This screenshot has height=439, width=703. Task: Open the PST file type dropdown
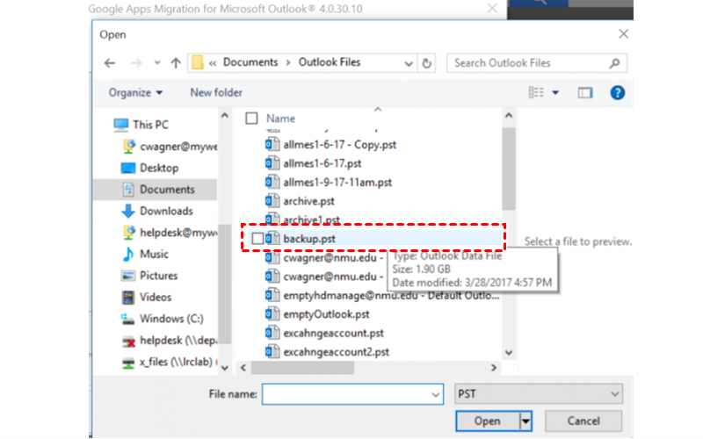click(x=539, y=394)
